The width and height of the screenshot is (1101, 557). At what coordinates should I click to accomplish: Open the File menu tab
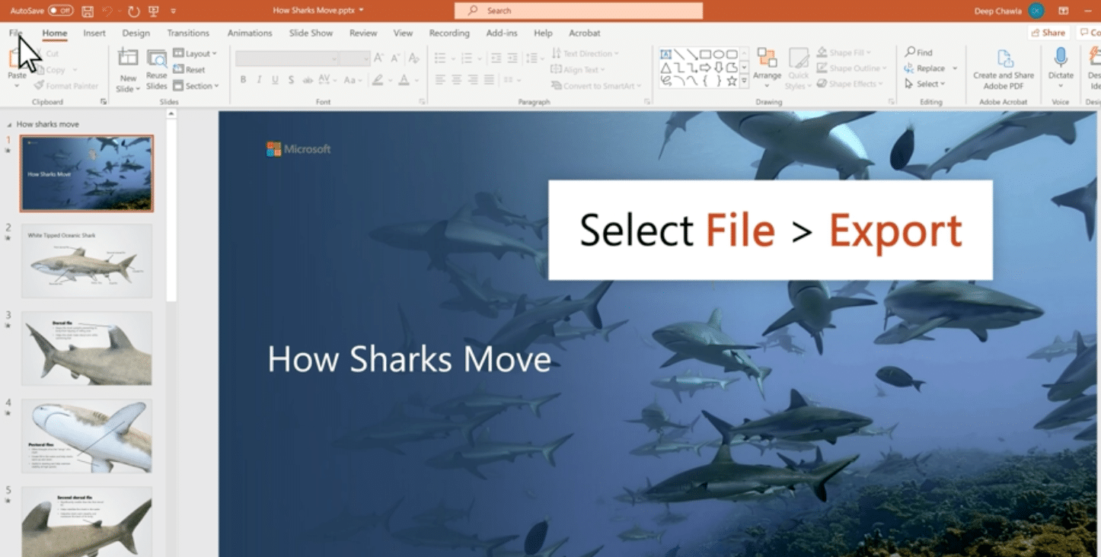[16, 33]
